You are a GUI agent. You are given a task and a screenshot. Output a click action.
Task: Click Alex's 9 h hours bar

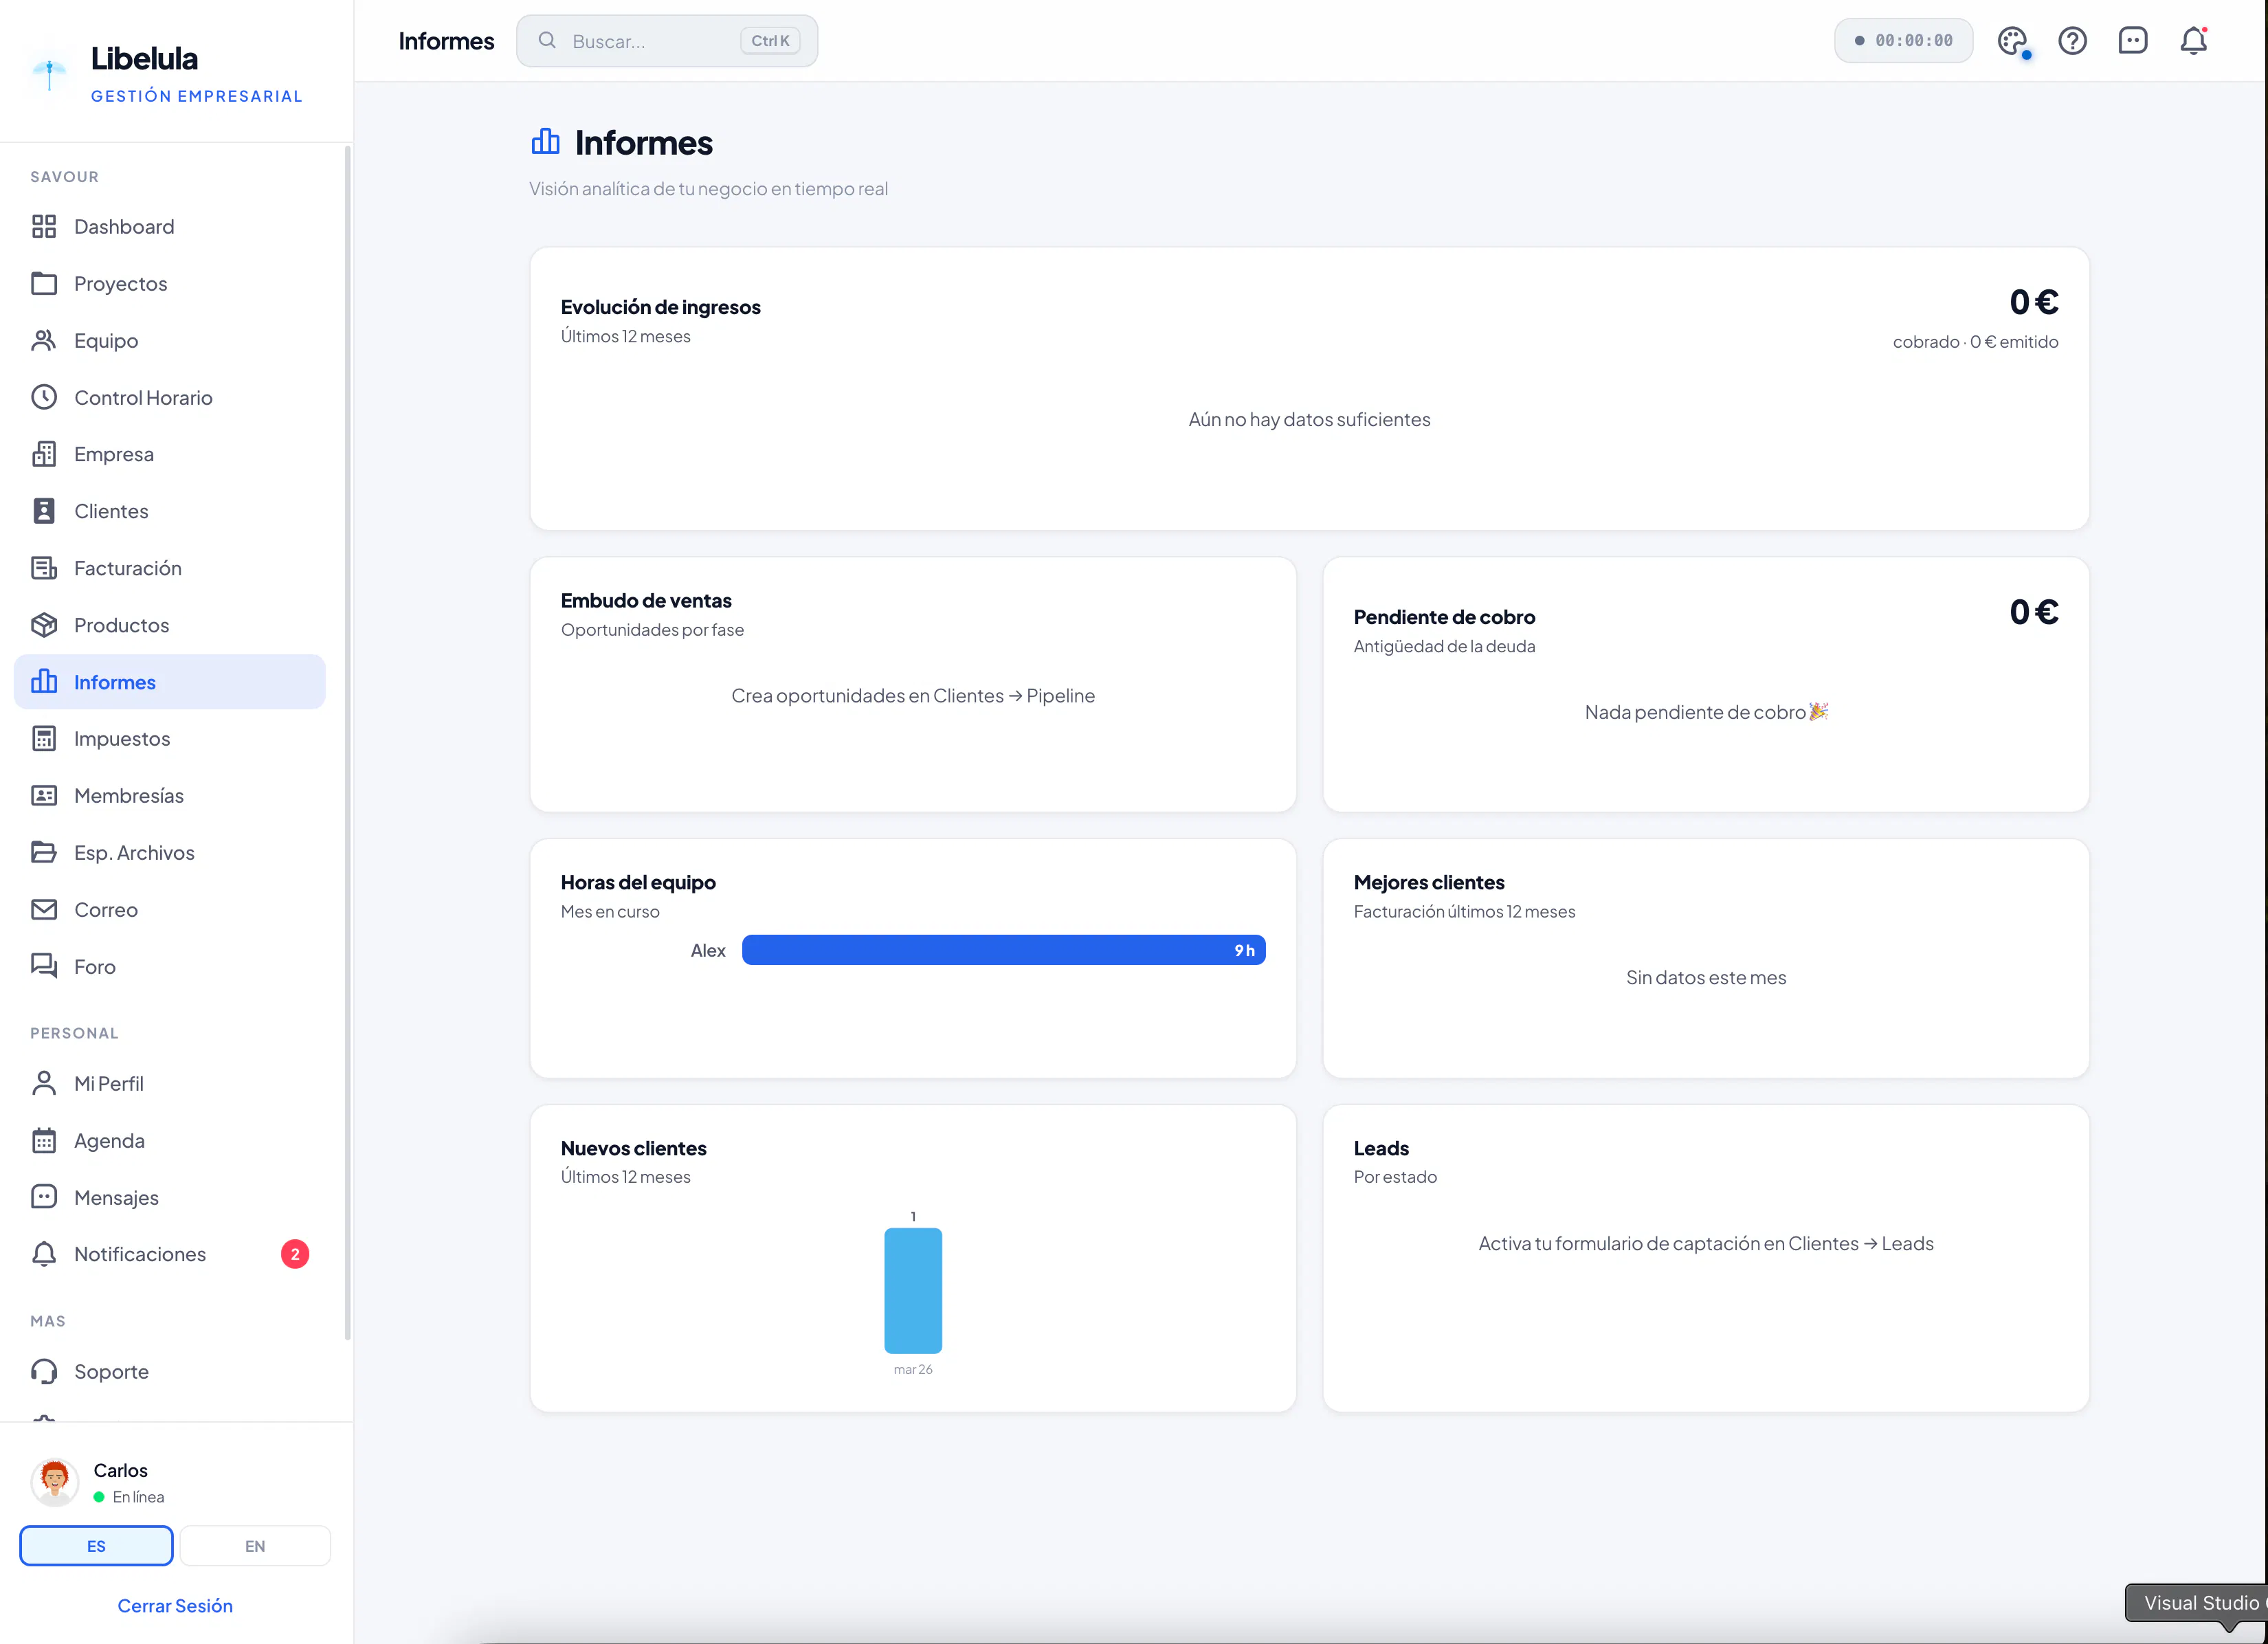tap(1004, 950)
